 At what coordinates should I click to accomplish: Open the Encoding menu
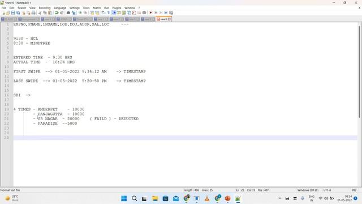(45, 8)
